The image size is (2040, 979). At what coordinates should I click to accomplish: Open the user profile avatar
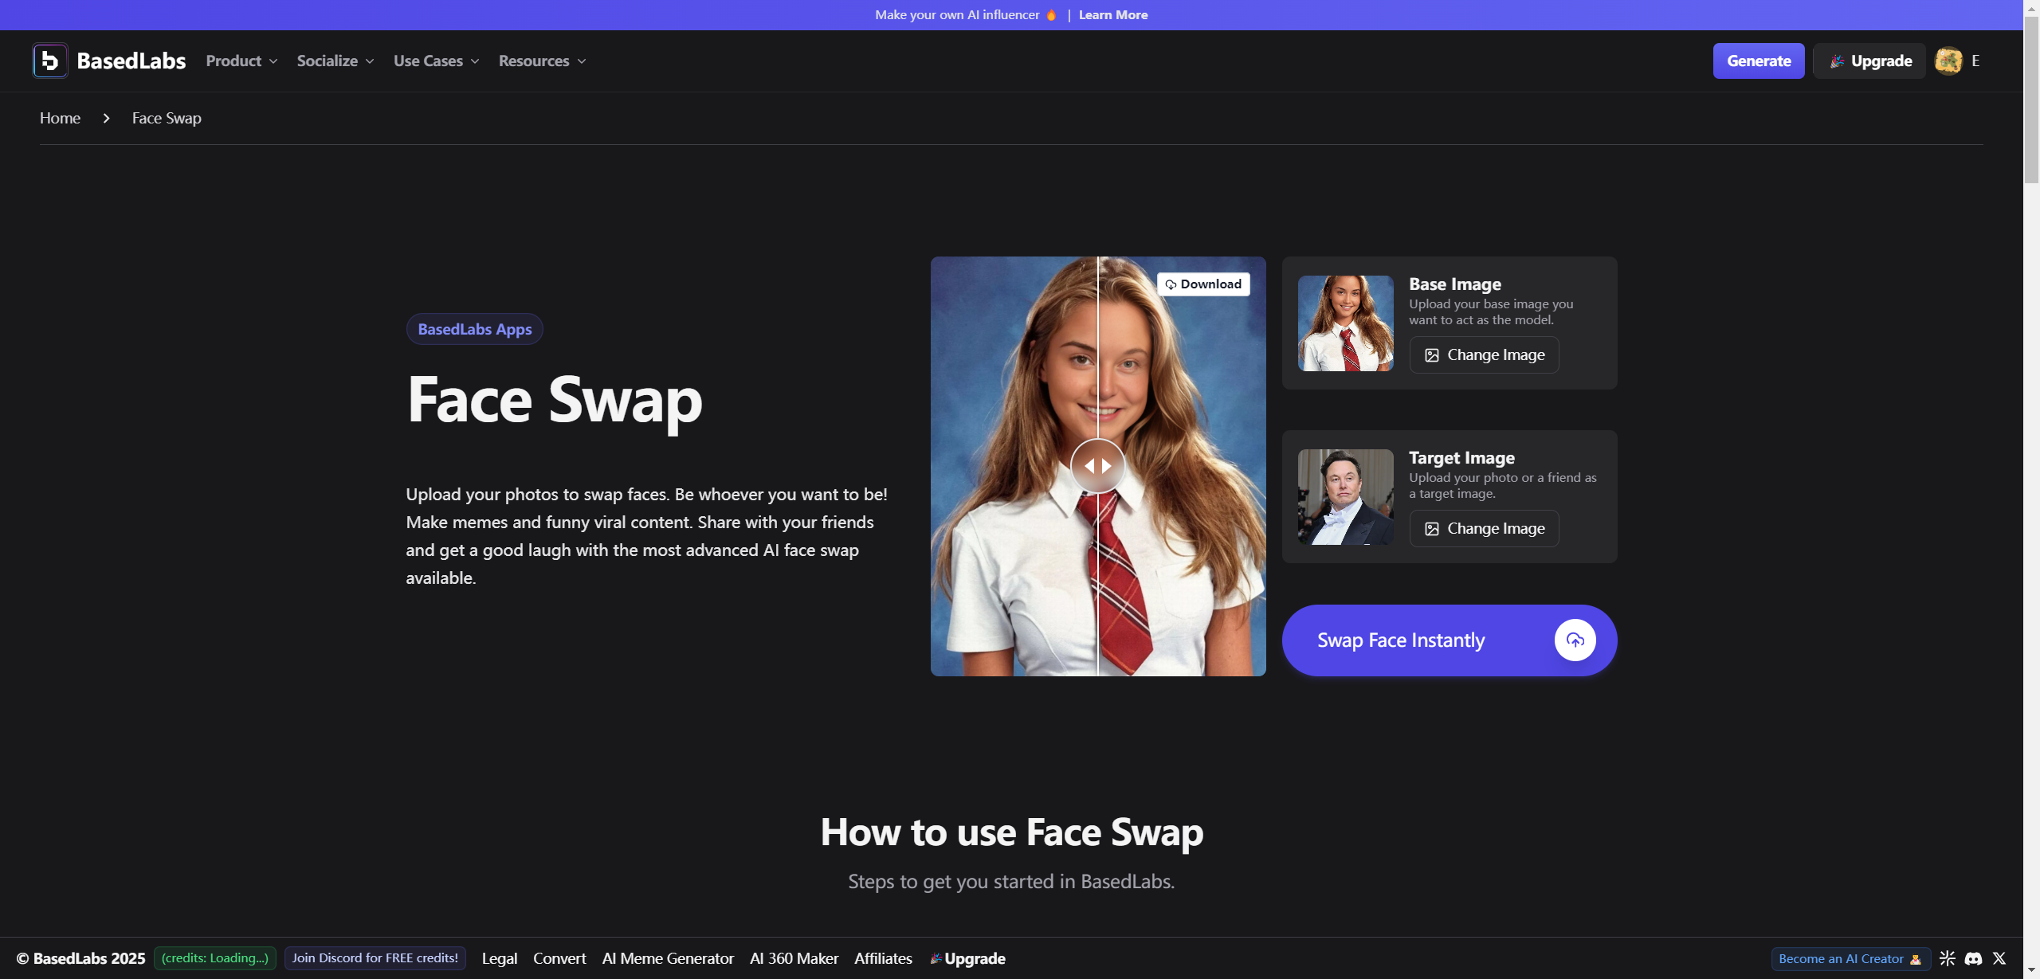coord(1948,61)
